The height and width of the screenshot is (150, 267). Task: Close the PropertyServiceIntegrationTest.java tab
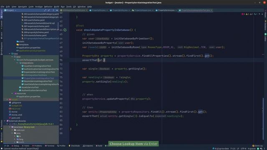point(212,10)
